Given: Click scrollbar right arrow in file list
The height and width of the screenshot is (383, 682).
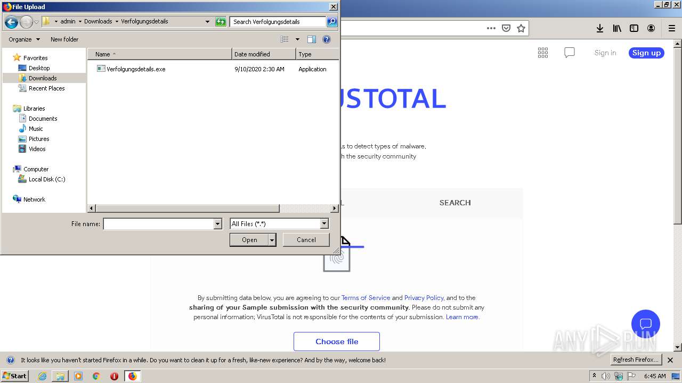Looking at the screenshot, I should 335,209.
